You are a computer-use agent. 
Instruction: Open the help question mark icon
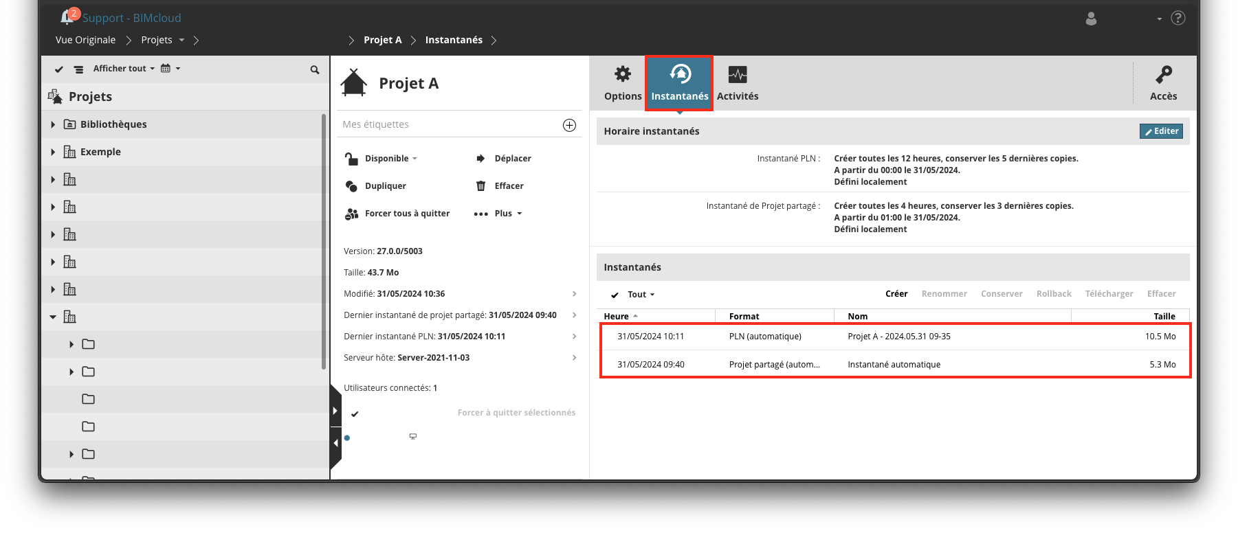[1178, 18]
